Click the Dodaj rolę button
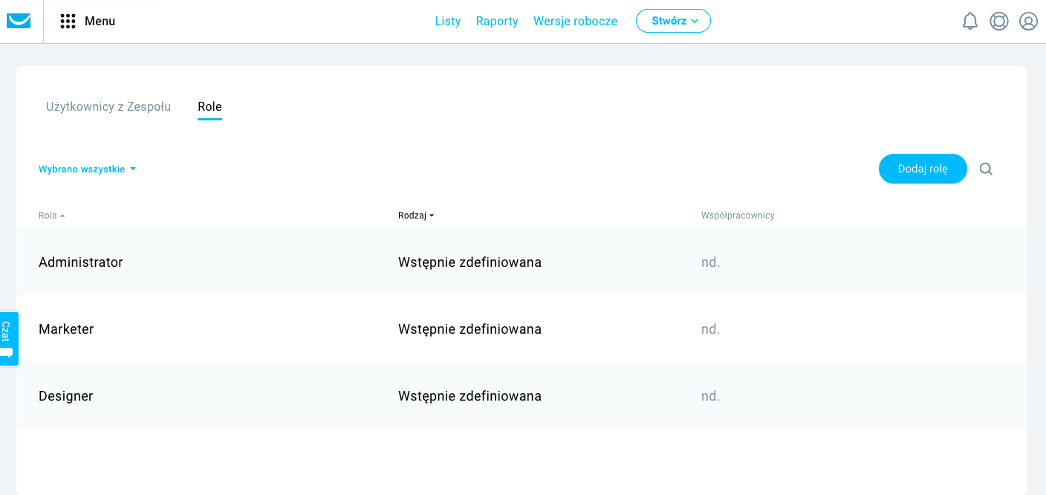This screenshot has height=495, width=1046. pos(923,169)
